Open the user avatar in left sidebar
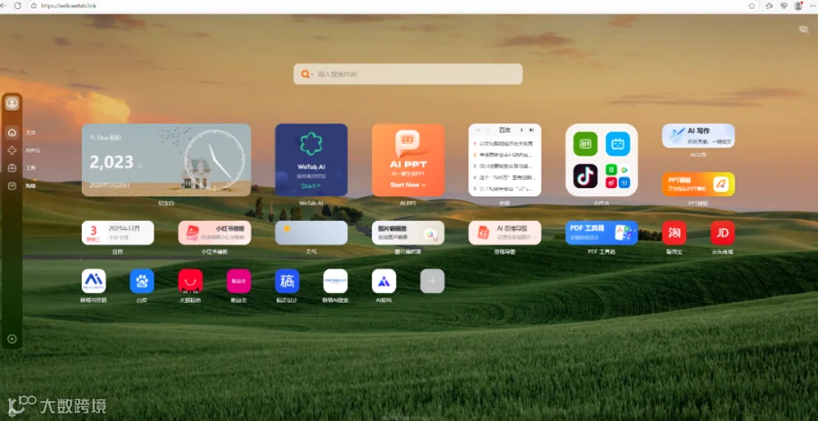 click(12, 103)
